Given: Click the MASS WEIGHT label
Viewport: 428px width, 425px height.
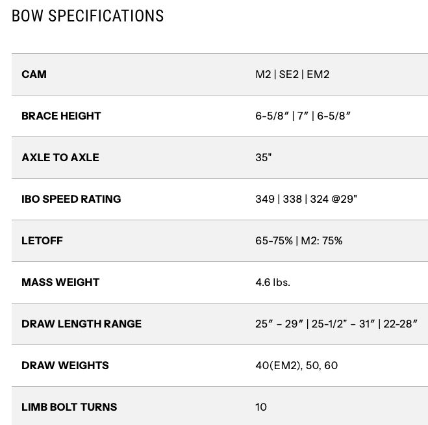Looking at the screenshot, I should point(60,282).
